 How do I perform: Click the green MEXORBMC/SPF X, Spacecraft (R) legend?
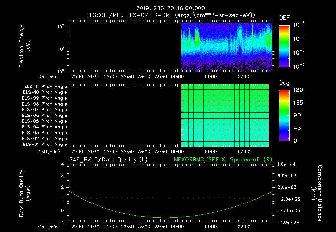(223, 160)
